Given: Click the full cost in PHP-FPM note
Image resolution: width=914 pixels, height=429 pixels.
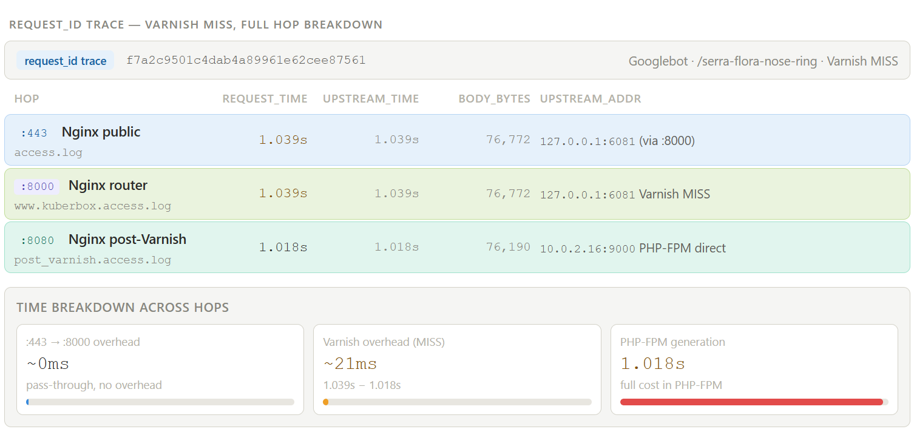Looking at the screenshot, I should tap(671, 385).
